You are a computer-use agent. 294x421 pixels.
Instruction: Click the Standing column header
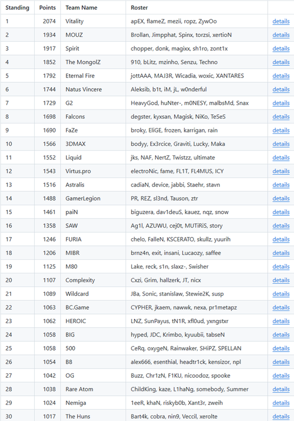17,7
